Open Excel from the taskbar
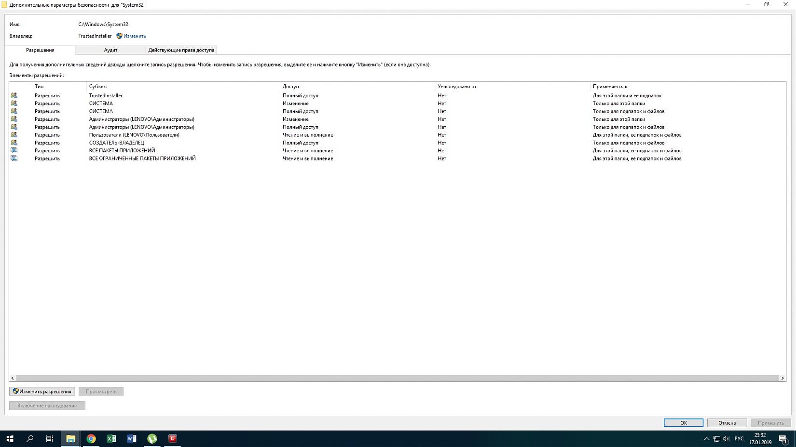The image size is (796, 447). pyautogui.click(x=111, y=438)
